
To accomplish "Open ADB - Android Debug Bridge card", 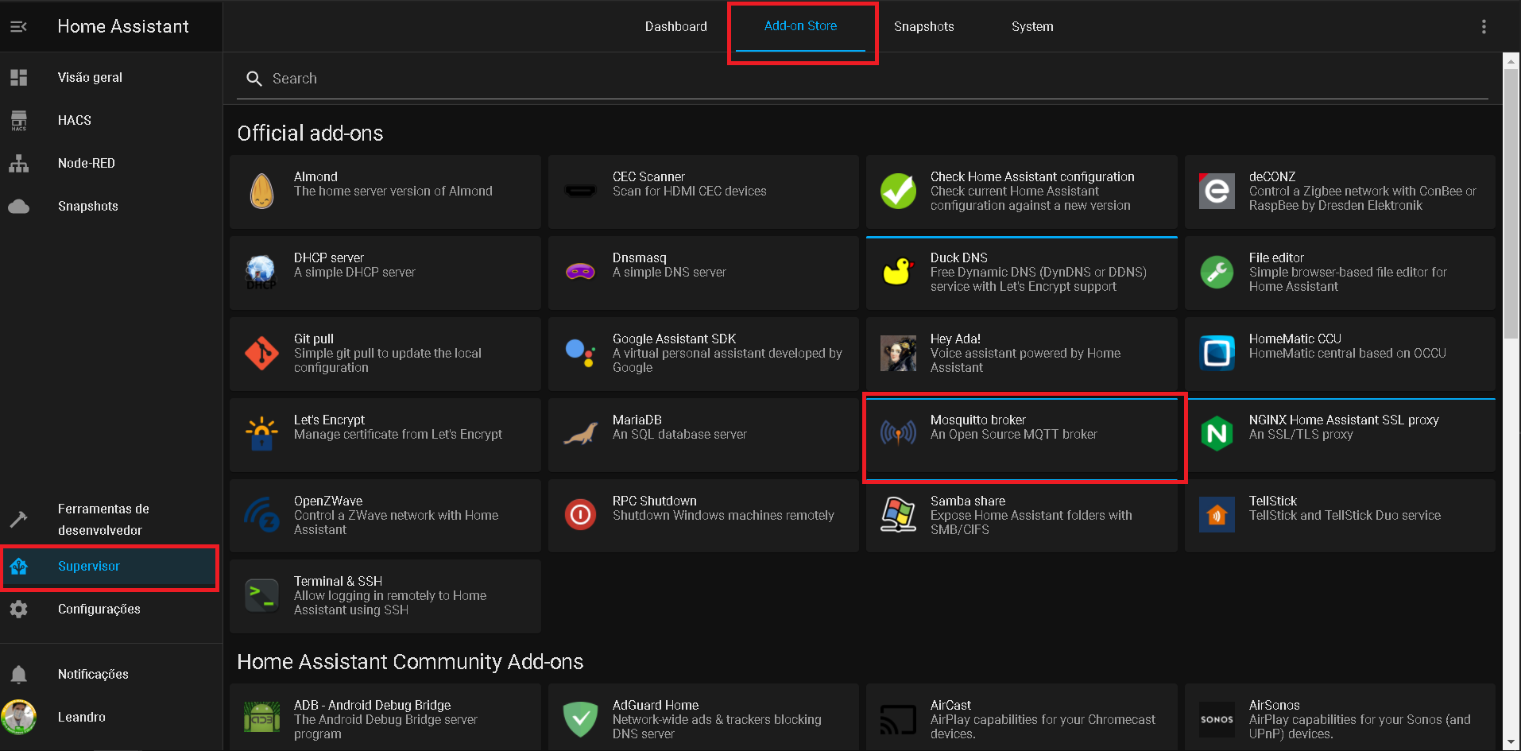I will (x=385, y=717).
